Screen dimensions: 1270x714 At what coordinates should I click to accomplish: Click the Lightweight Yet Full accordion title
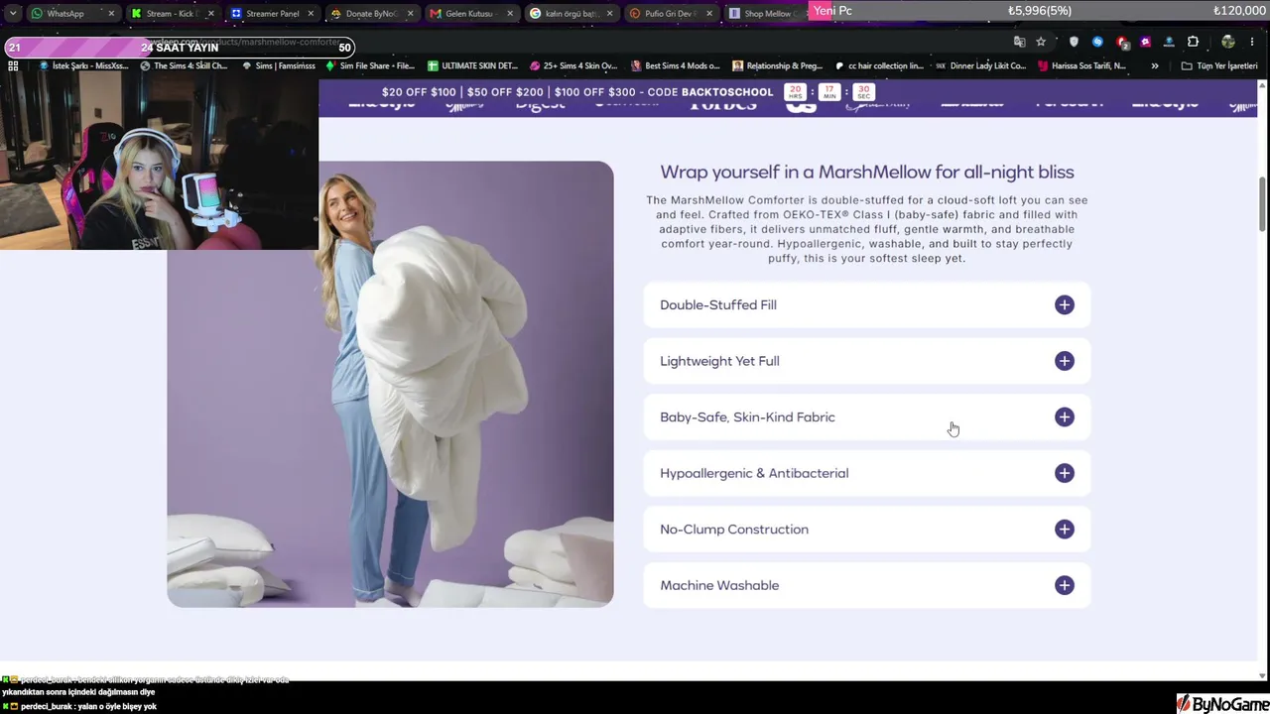pyautogui.click(x=719, y=361)
